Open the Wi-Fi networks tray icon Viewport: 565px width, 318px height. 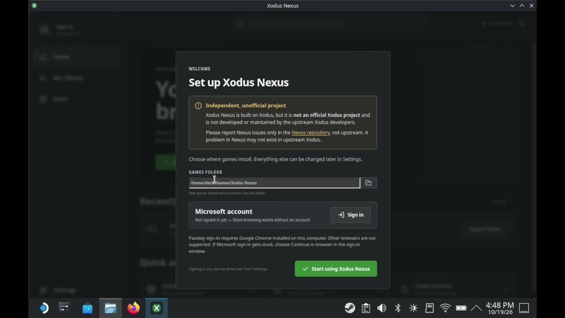point(445,308)
